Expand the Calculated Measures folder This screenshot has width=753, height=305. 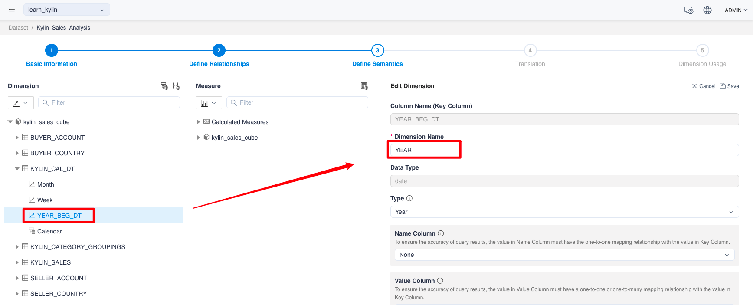[198, 122]
